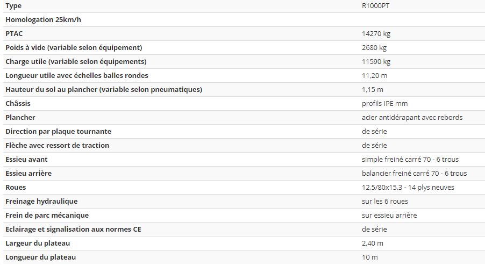
Task: Click the 2680 kg weight value
Action: point(374,47)
